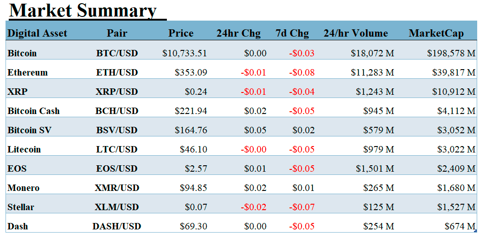This screenshot has height=239, width=485.
Task: Click the MarketCap column header
Action: [x=436, y=33]
